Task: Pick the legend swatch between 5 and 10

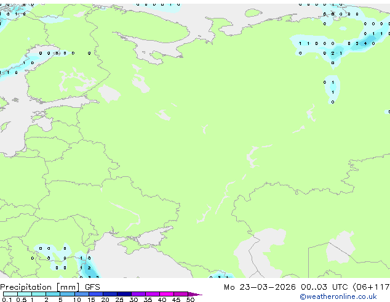Action: tap(67, 294)
